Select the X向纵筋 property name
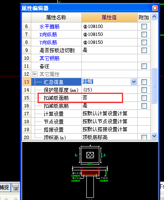Viewport: 164px width, 200px height. tap(48, 34)
